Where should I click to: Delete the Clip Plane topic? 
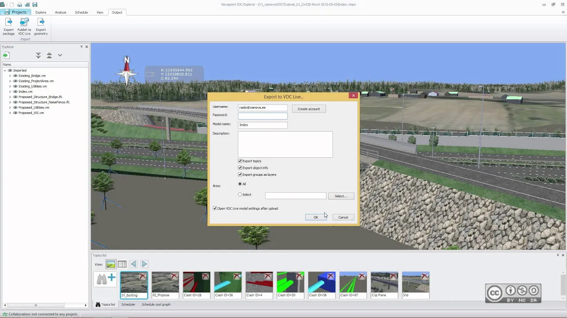point(393,276)
